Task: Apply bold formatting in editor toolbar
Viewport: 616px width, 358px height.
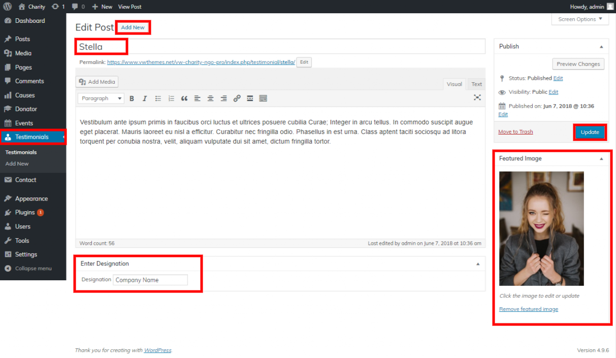Action: coord(132,99)
